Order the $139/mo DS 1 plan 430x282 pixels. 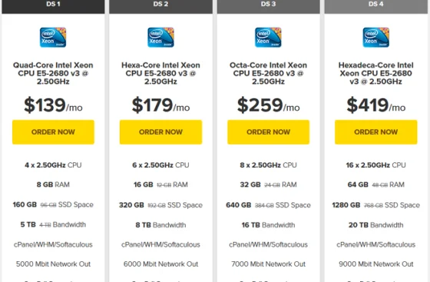(53, 132)
